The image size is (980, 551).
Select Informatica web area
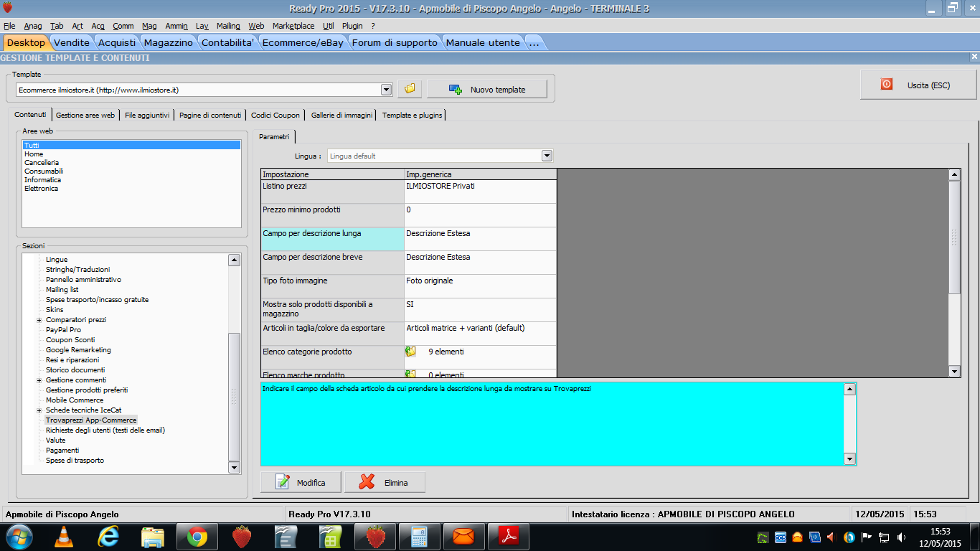point(42,180)
